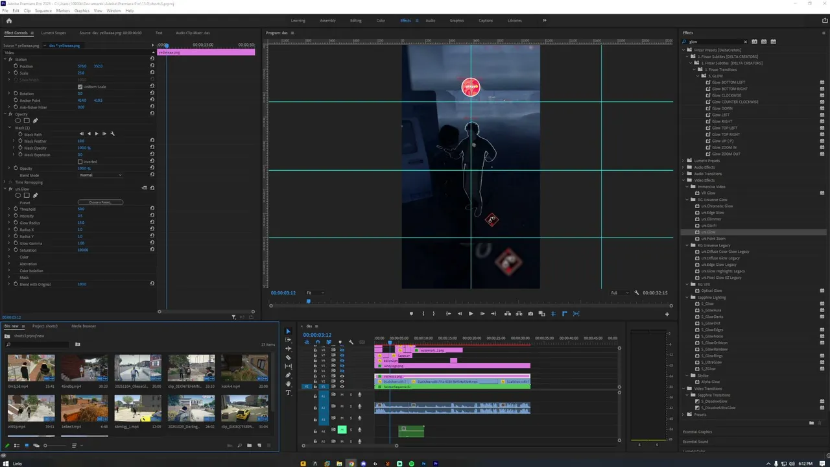Open the Blend Mode dropdown
Viewport: 830px width, 467px height.
coord(100,175)
